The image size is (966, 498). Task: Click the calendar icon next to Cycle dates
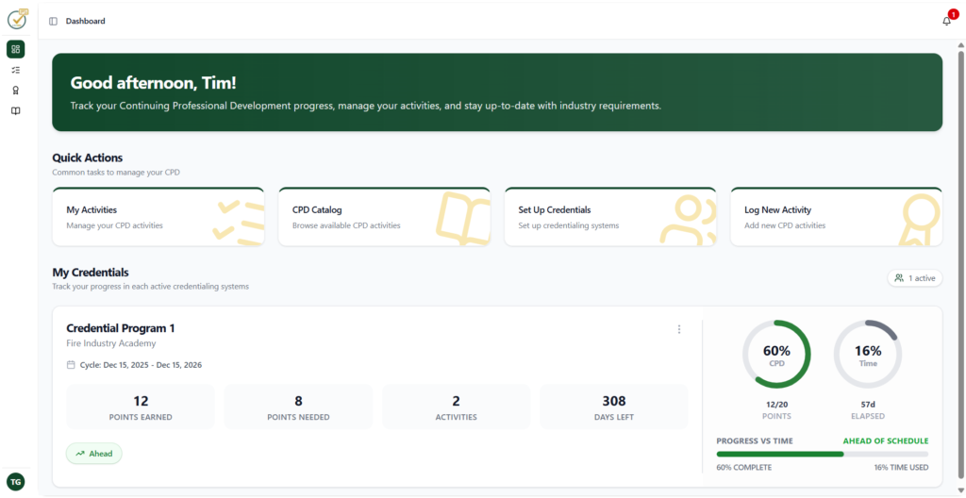[x=71, y=365]
